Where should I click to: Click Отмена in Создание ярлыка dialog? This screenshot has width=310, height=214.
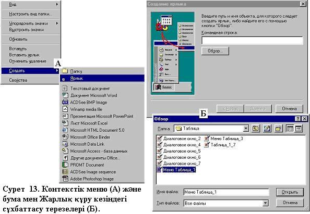(289, 109)
